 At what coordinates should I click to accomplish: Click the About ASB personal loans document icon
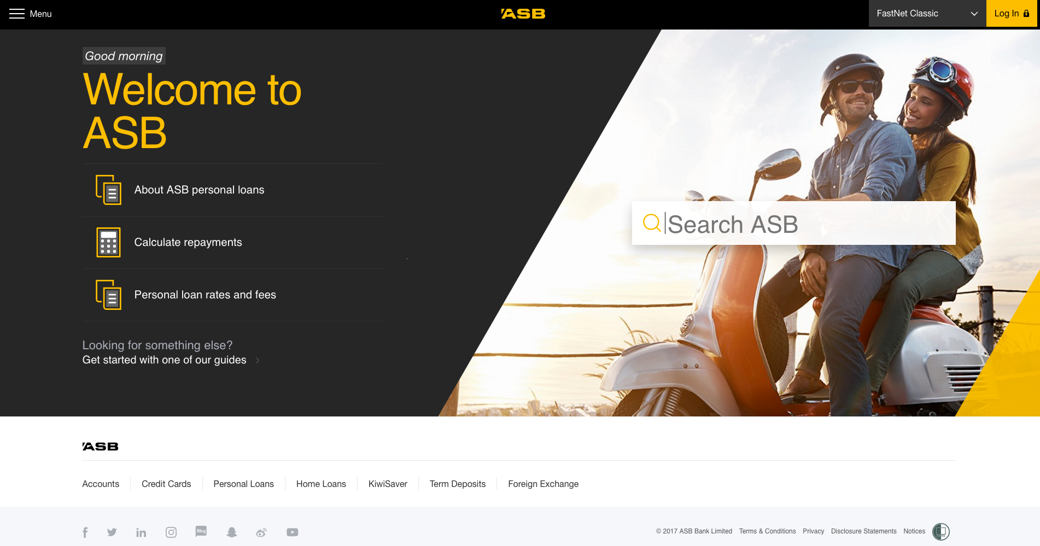click(109, 190)
